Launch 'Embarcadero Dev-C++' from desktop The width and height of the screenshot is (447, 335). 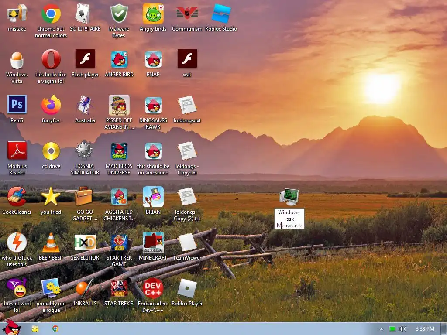coord(153,288)
